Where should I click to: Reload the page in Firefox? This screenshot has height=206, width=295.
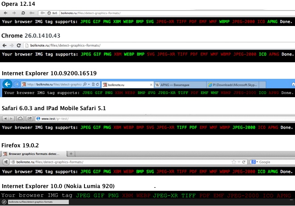pos(244,162)
